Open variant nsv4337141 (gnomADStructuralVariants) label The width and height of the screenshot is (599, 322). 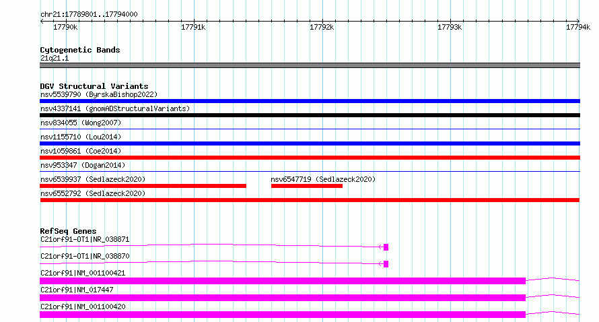[115, 108]
